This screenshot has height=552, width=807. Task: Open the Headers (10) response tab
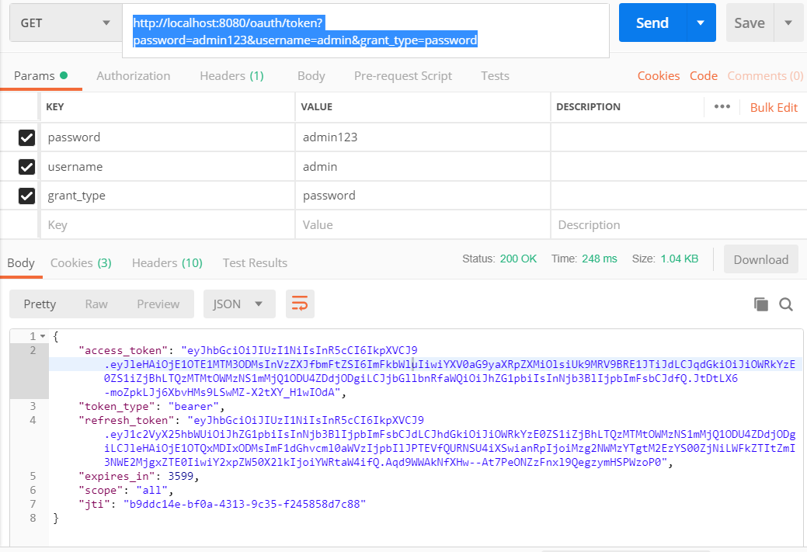[166, 262]
